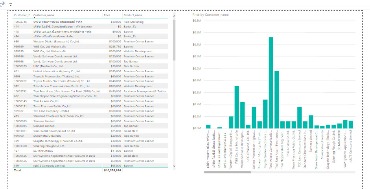The image size is (370, 189).
Task: Sort by the Price column header
Action: tap(107, 15)
